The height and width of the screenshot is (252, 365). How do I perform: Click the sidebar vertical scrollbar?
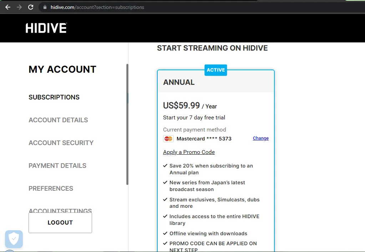pyautogui.click(x=127, y=124)
